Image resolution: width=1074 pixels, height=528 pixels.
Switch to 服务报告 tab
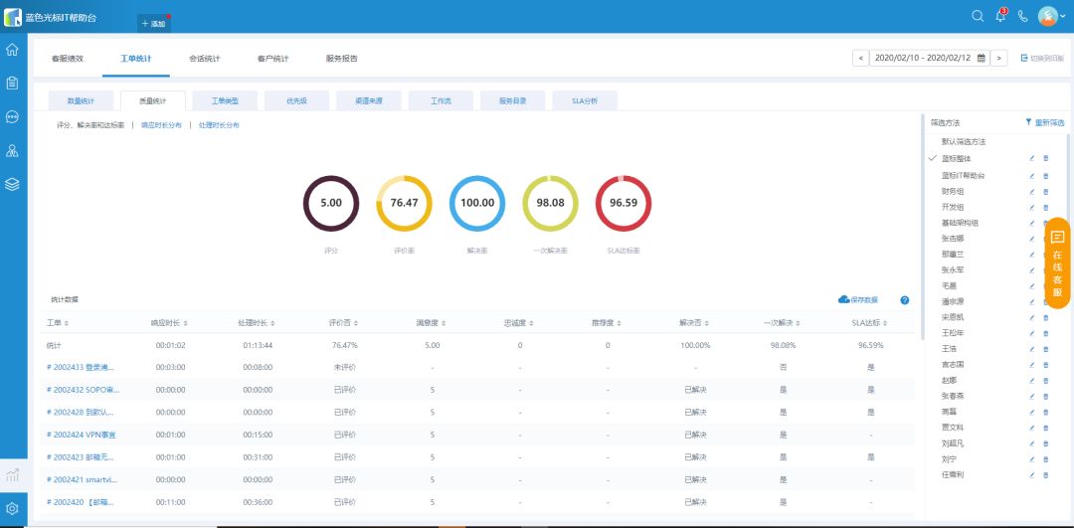pyautogui.click(x=342, y=59)
